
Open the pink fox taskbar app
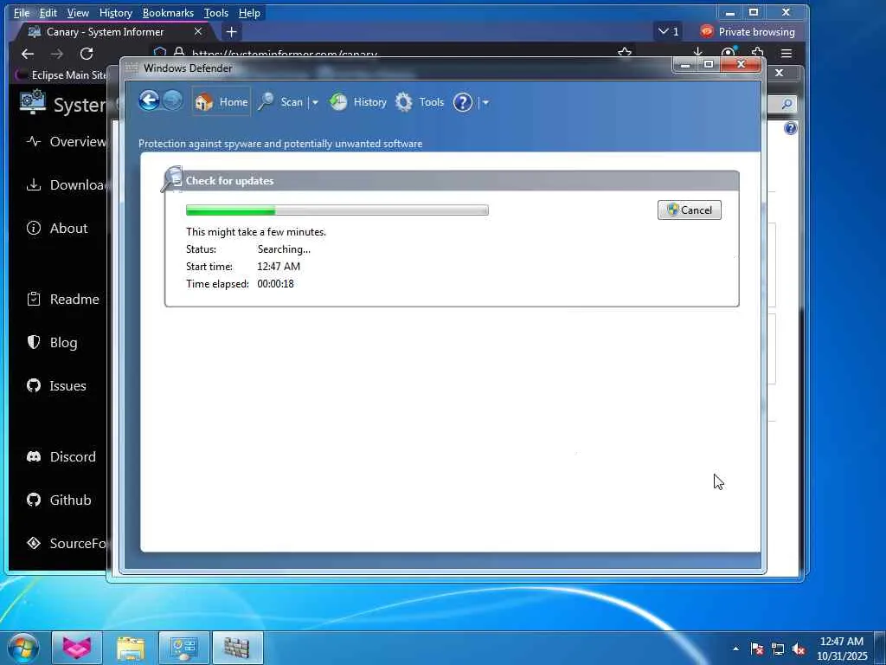pos(77,648)
